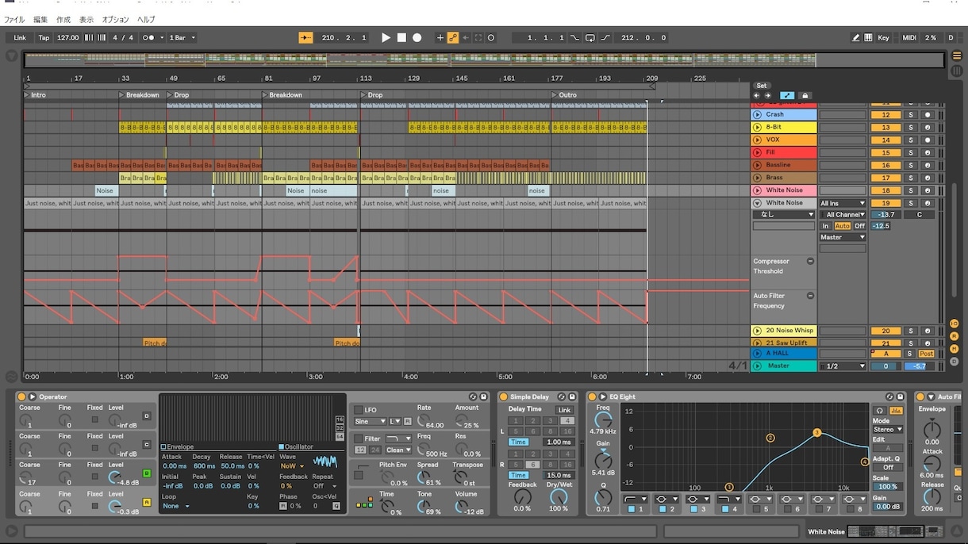This screenshot has width=968, height=544.
Task: Click the MIDI Arrangement Overdub plus icon
Action: pos(440,37)
